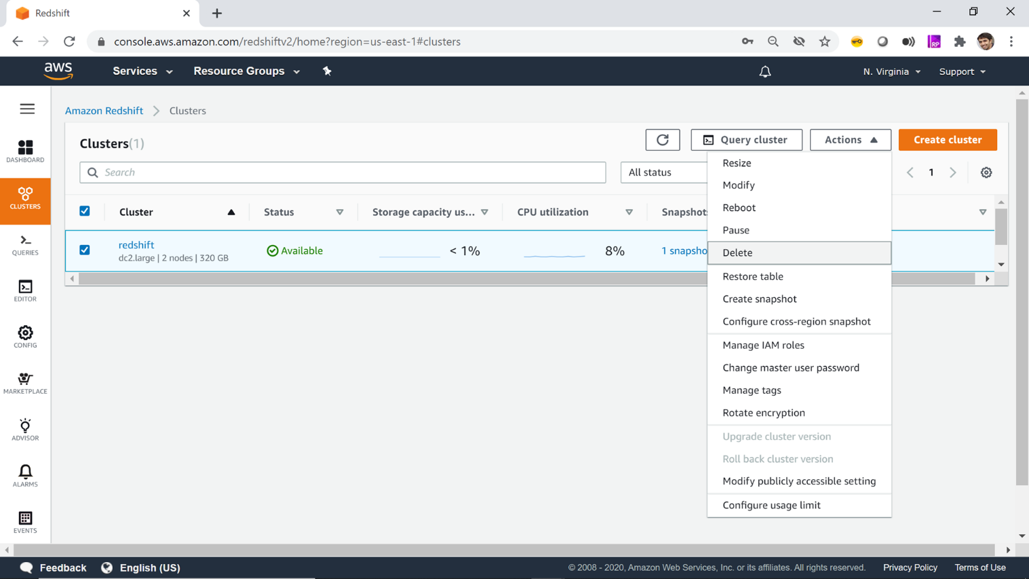
Task: Open the Dashboard sidebar icon
Action: (25, 151)
